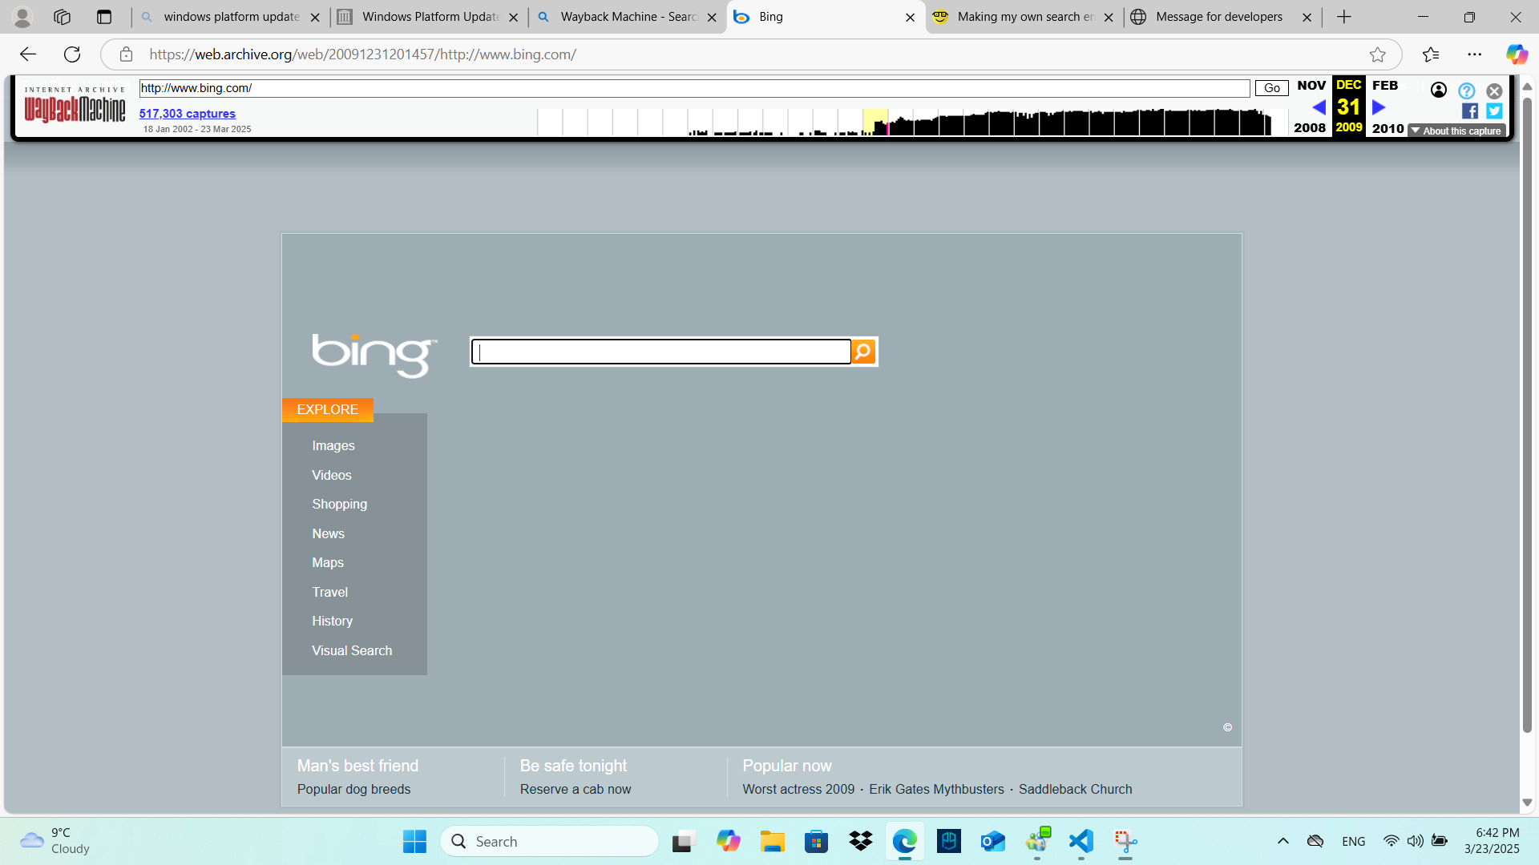Open the Copilot icon in Edge toolbar
This screenshot has width=1539, height=865.
tap(1517, 54)
